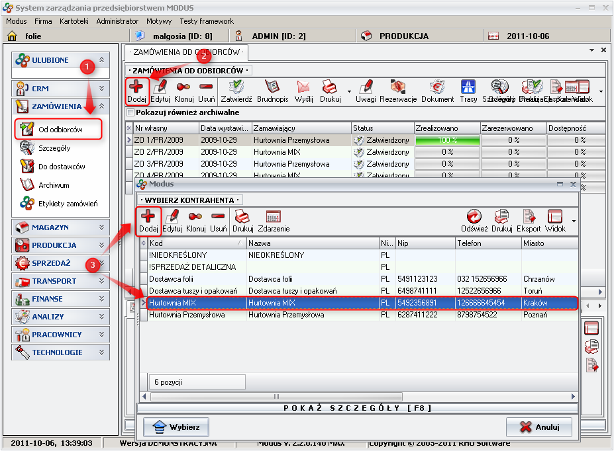This screenshot has height=451, width=614.
Task: Open Etykiety zamówień in the sidebar
Action: [68, 204]
